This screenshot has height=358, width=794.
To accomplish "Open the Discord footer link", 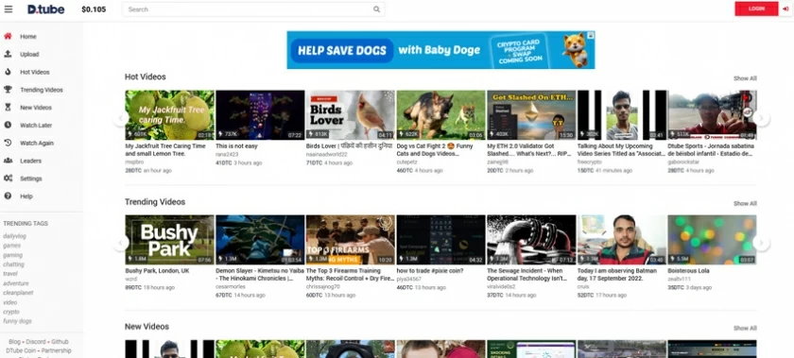I will [36, 342].
